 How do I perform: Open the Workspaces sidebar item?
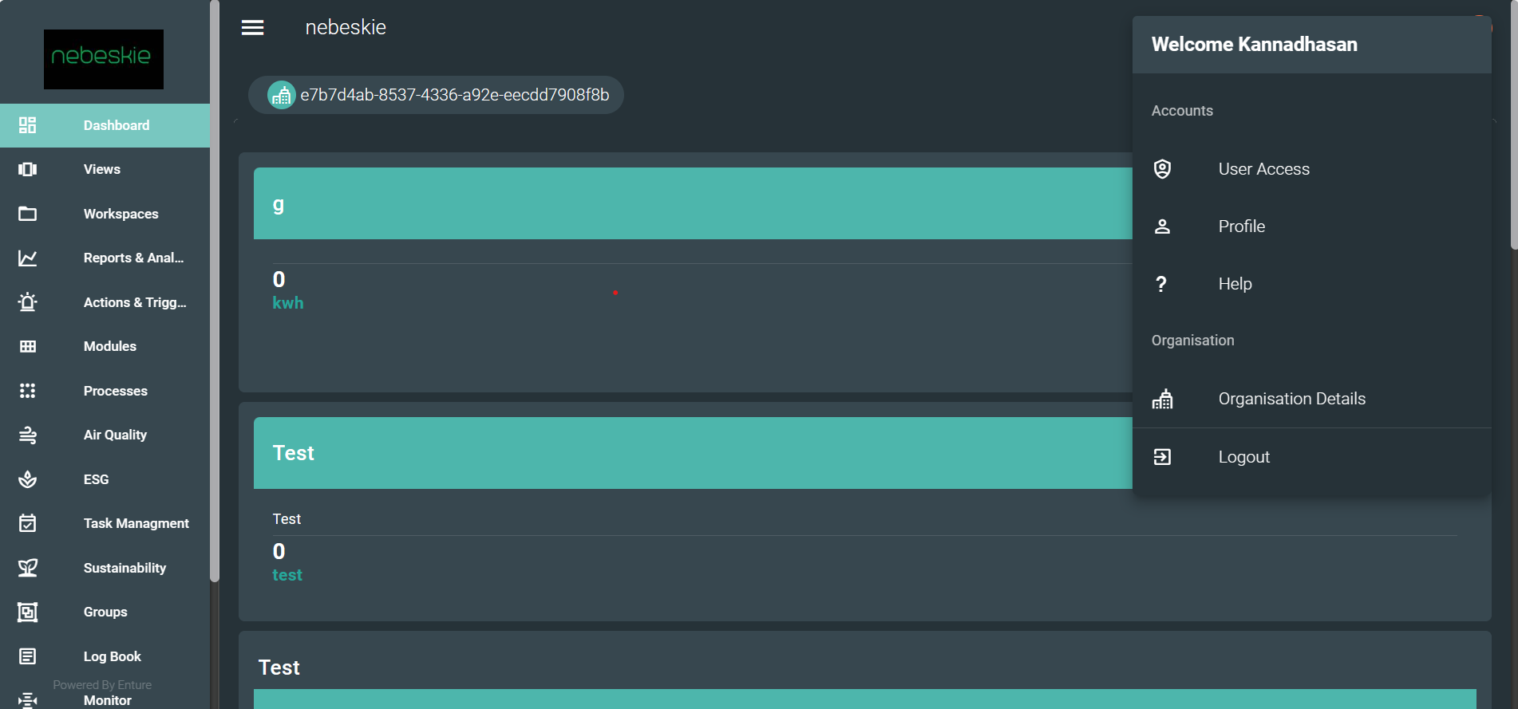[x=121, y=214]
